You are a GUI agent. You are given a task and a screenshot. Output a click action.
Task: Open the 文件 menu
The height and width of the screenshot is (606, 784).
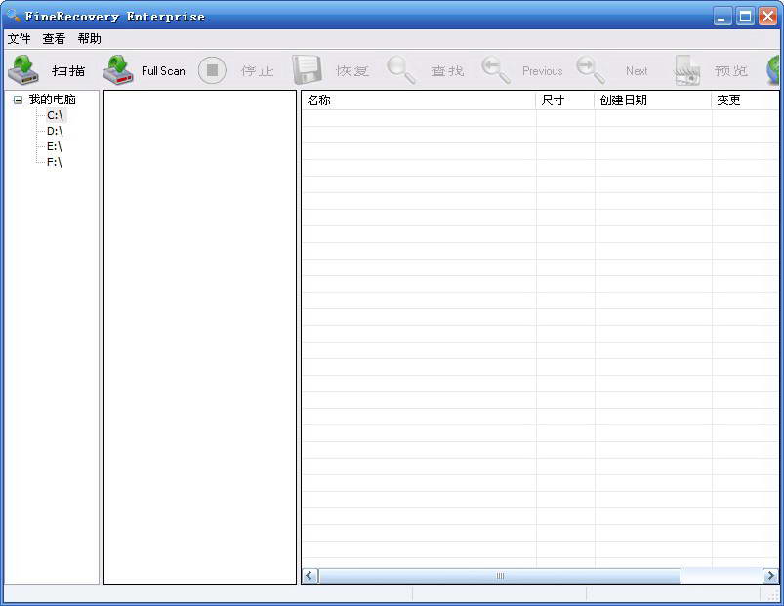19,38
